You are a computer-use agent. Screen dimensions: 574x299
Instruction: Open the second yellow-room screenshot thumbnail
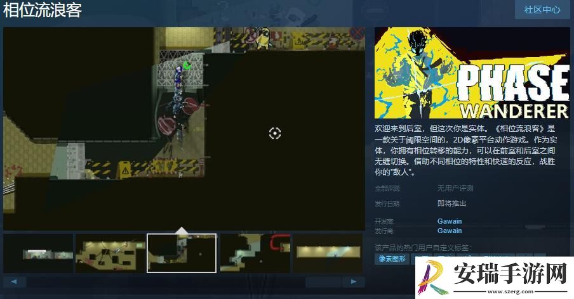pyautogui.click(x=110, y=253)
